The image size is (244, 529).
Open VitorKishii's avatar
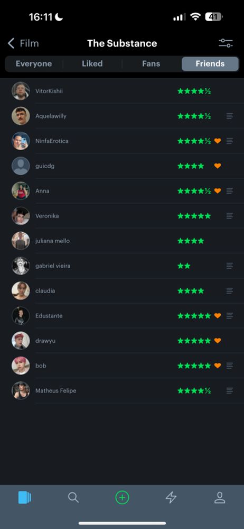coord(21,91)
